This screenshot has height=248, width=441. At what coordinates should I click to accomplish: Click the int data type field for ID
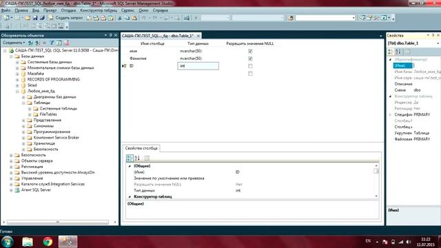coord(198,66)
